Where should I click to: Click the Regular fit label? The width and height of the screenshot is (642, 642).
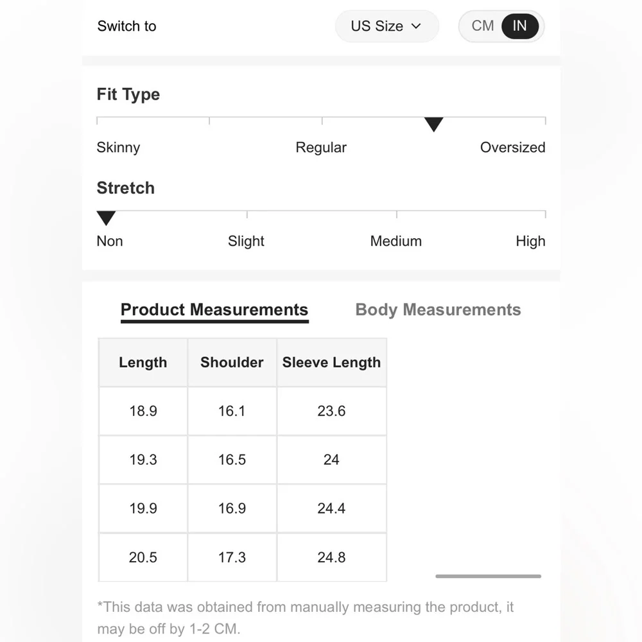(x=321, y=148)
